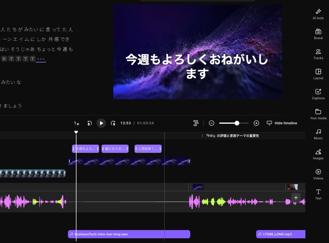Select the small purple scene thumbnail in script track
The width and height of the screenshot is (329, 243).
pos(198,187)
